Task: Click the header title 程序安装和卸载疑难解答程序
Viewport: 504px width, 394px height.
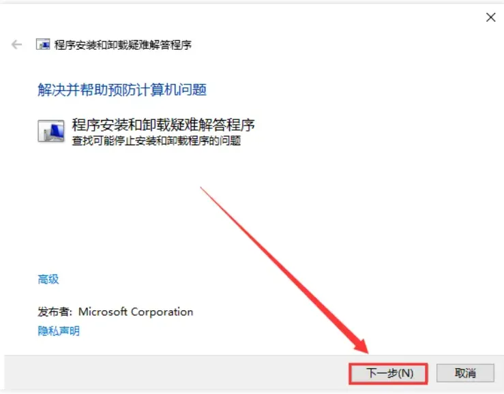Action: [123, 45]
